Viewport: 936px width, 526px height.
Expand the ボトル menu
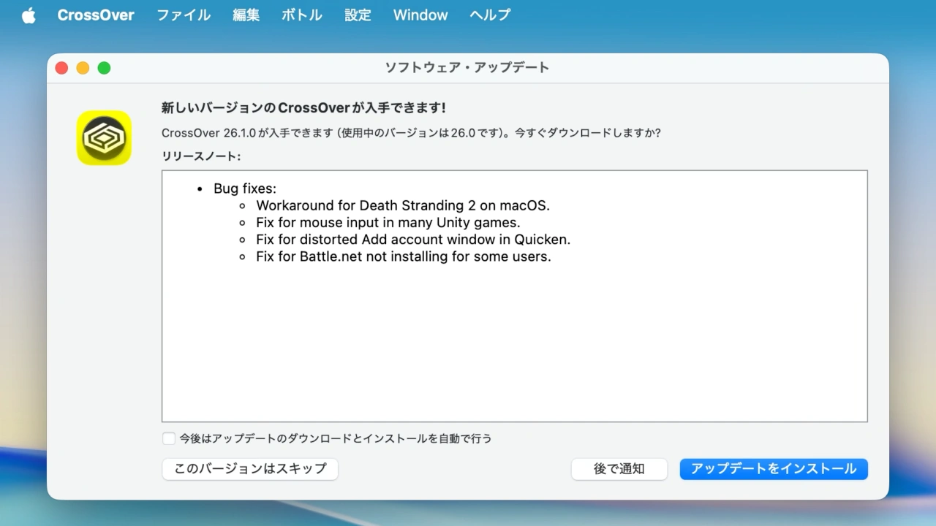pyautogui.click(x=301, y=15)
